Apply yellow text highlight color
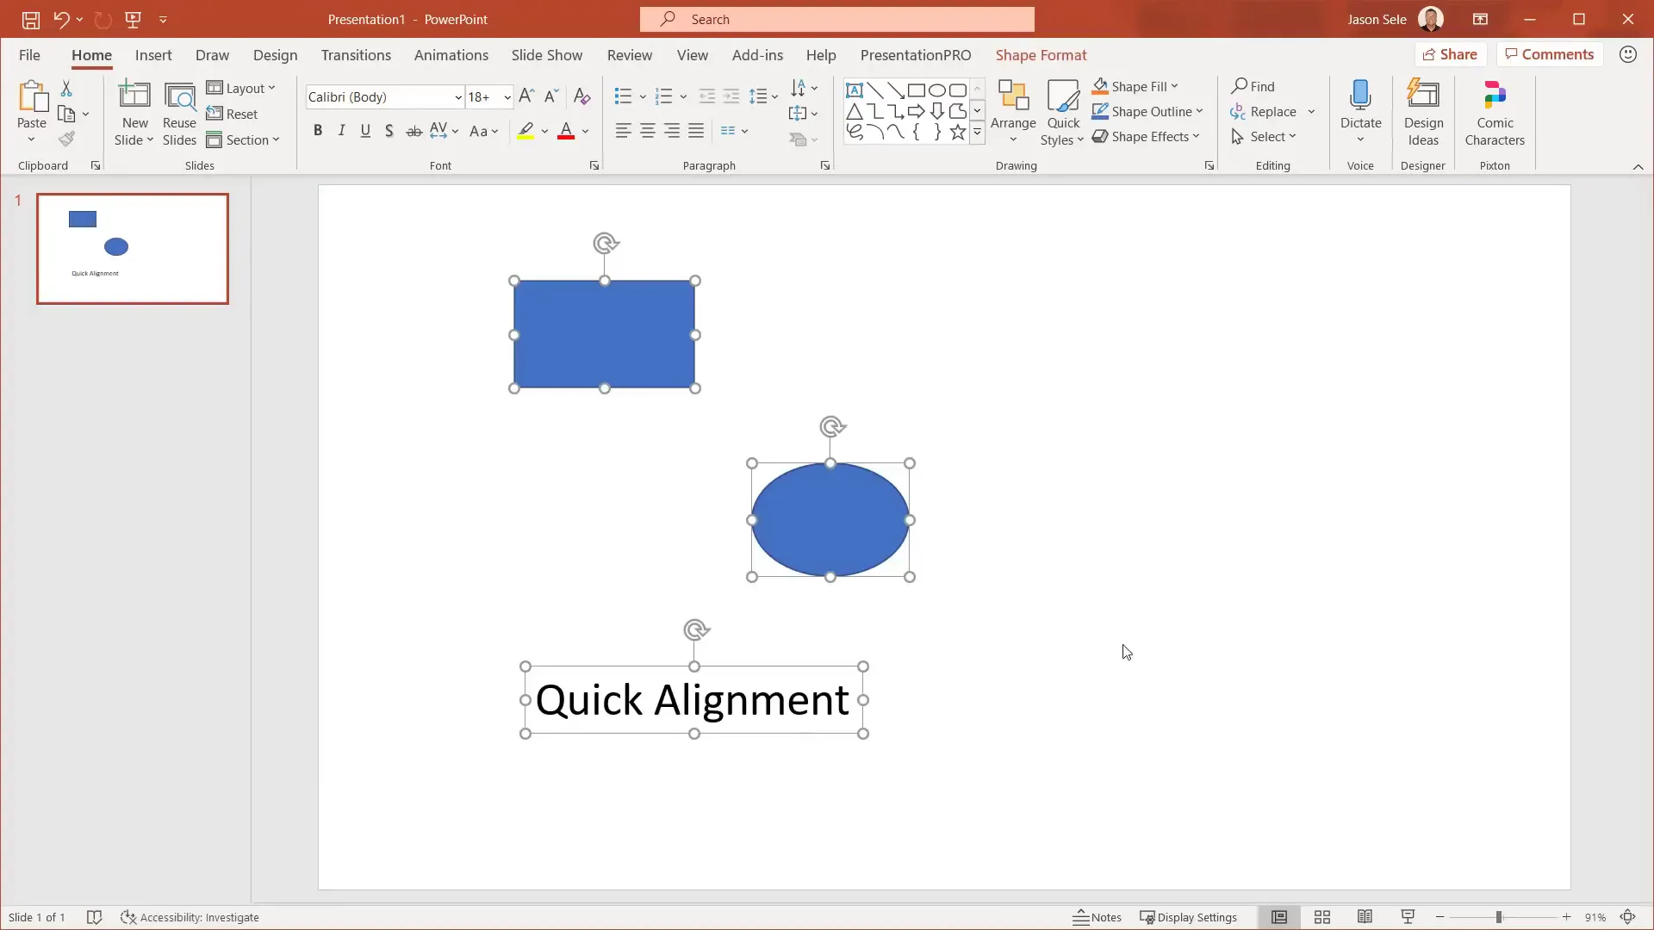The image size is (1654, 930). click(x=525, y=131)
